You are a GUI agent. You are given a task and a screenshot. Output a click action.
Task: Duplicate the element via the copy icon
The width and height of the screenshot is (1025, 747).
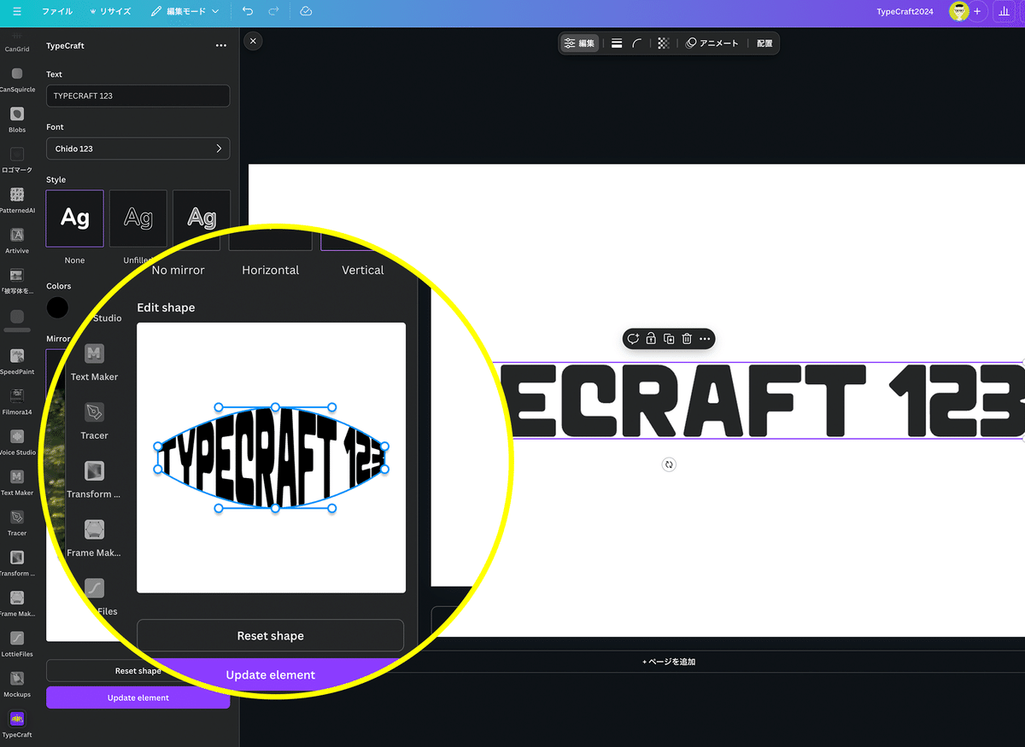tap(670, 339)
